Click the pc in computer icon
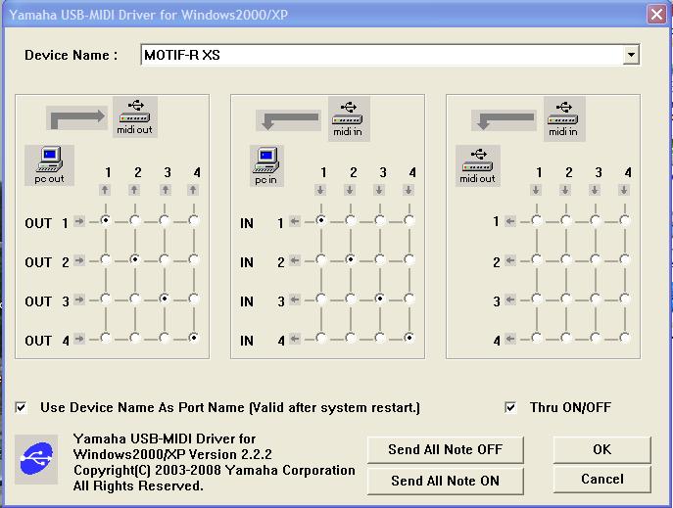This screenshot has width=673, height=508. [x=266, y=165]
